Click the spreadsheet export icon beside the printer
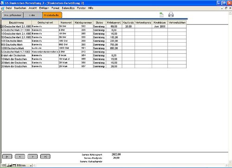Viewport: 232px width, 168px height. (161, 15)
